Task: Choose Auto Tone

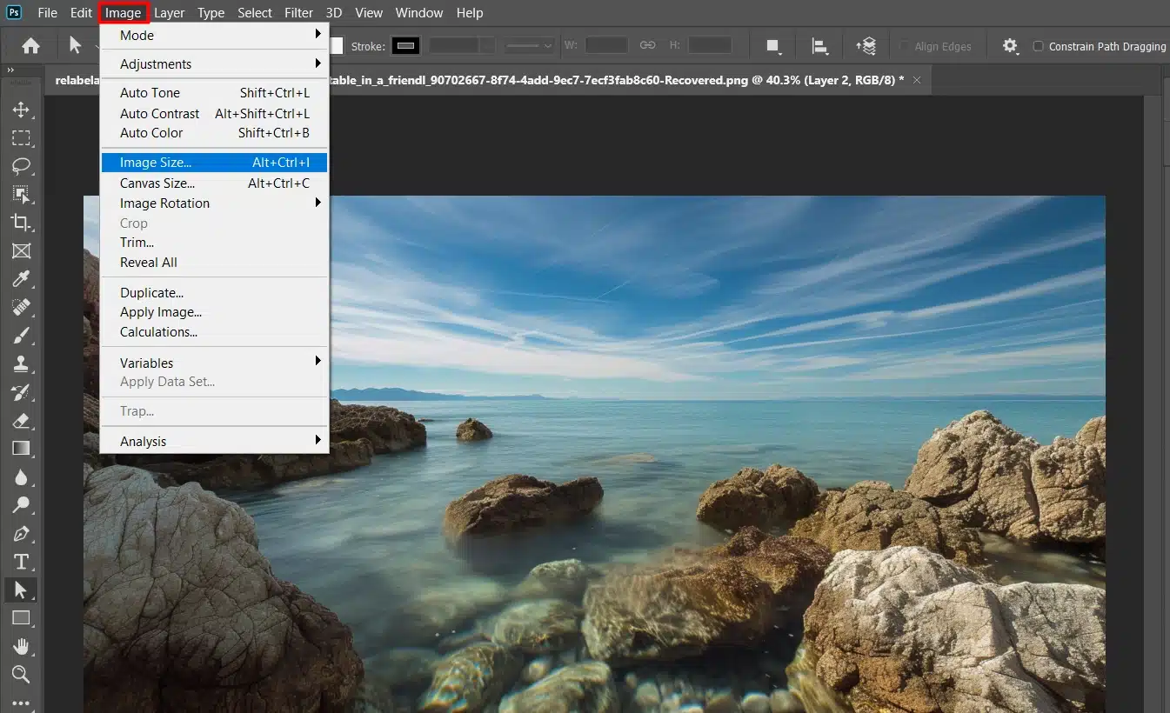Action: click(214, 92)
